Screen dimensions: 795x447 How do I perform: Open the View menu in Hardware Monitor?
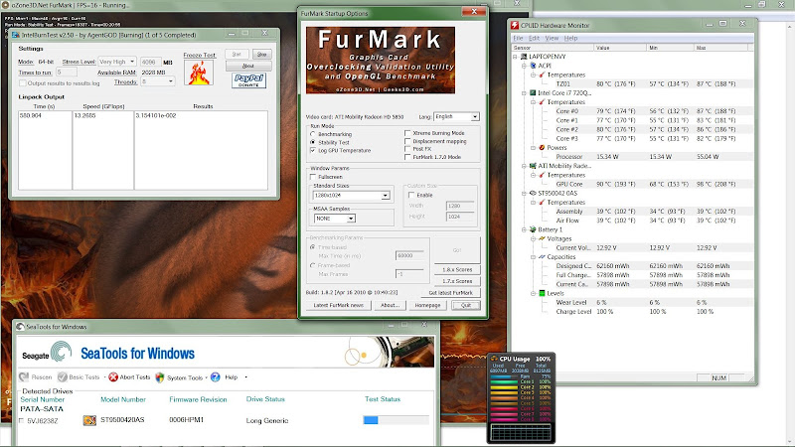[x=552, y=38]
